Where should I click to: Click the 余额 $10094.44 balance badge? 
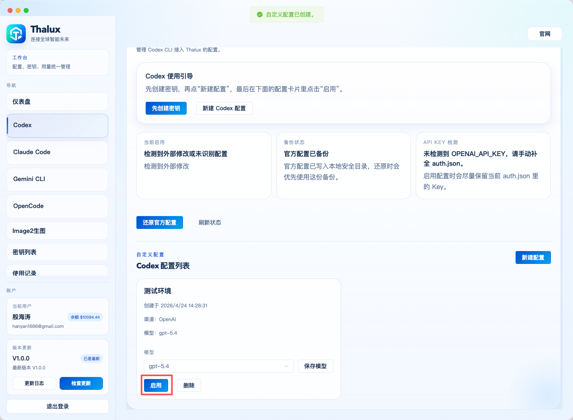click(x=85, y=317)
